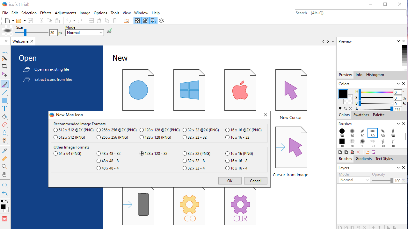Select the Text tool

click(4, 109)
